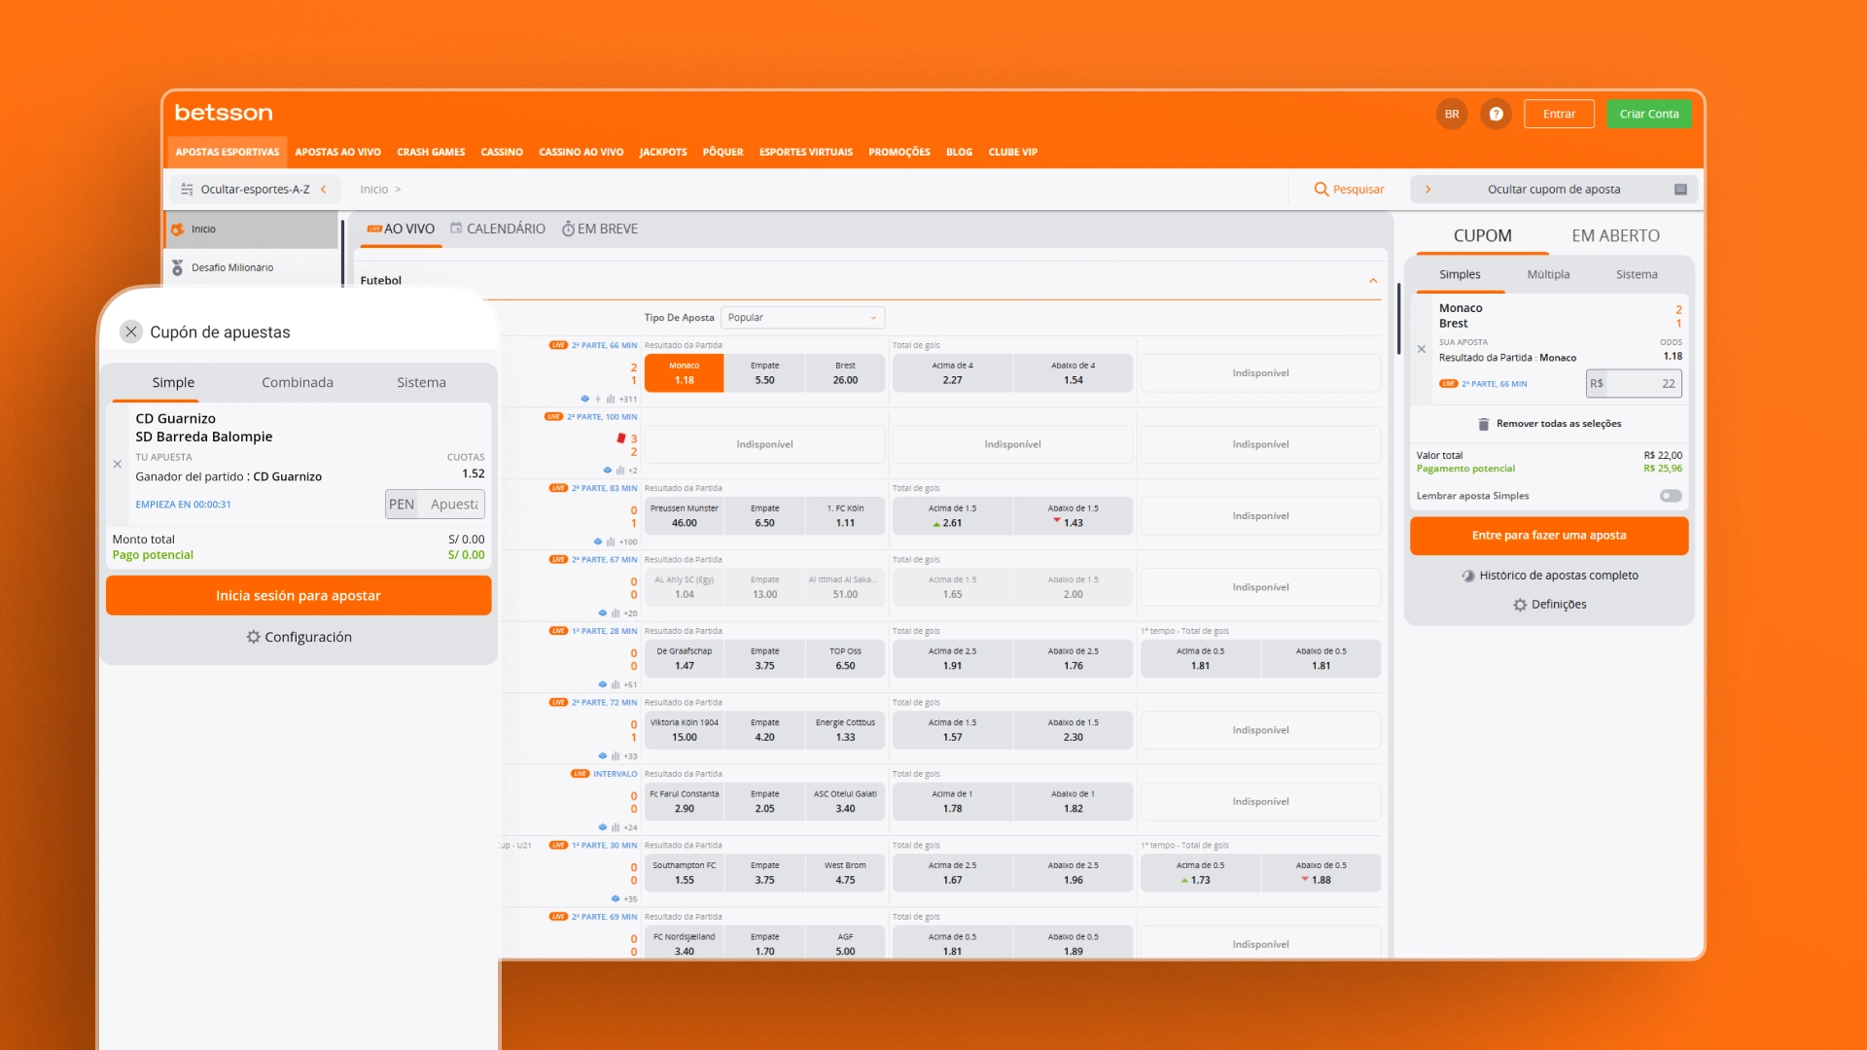Image resolution: width=1867 pixels, height=1050 pixels.
Task: Close the Cupón de apuestas panel
Action: tap(131, 332)
